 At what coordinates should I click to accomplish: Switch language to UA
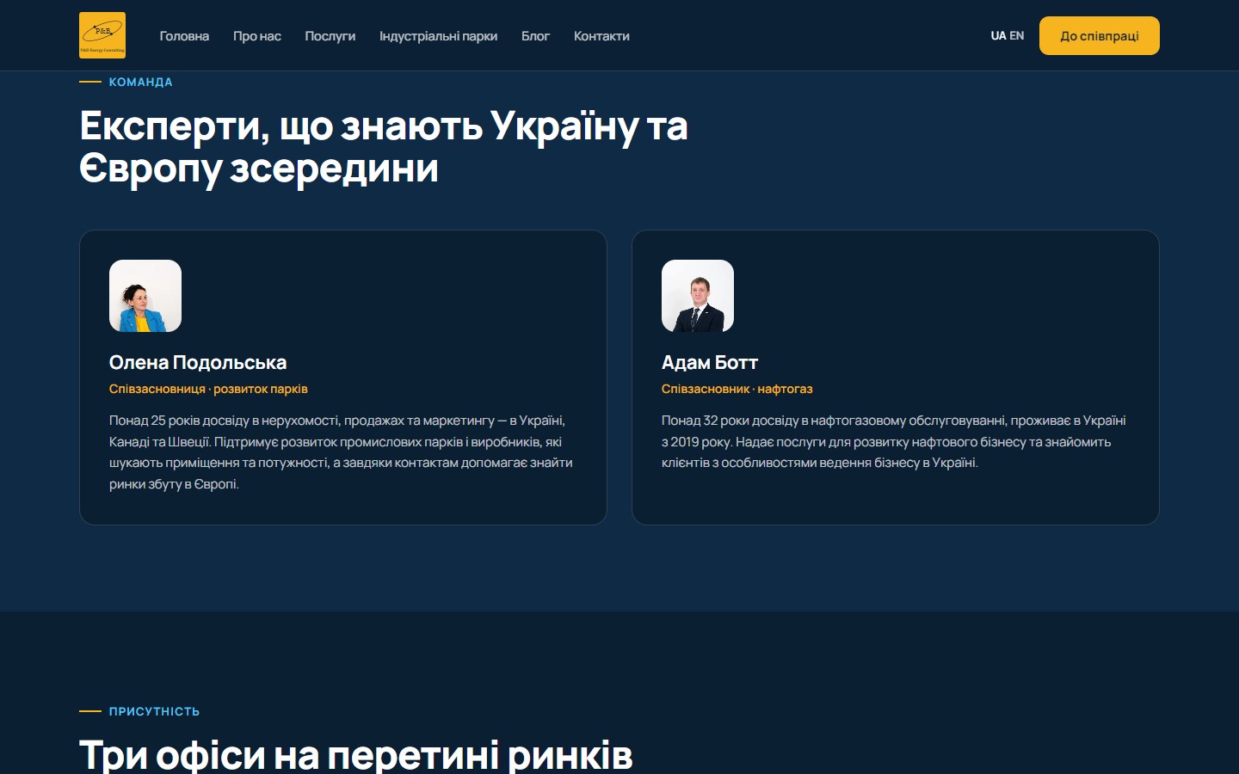[998, 35]
